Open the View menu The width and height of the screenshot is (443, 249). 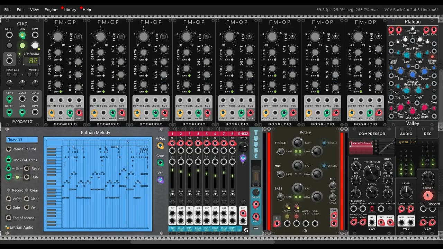[x=34, y=10]
